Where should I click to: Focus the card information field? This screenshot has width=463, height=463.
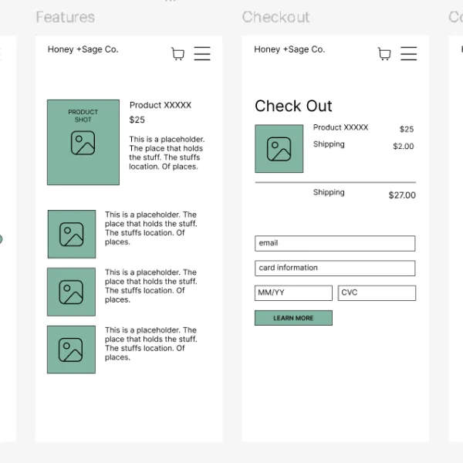335,268
